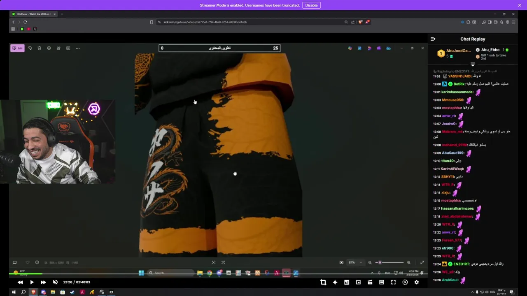Zoom out with the magnifier minus icon
527x296 pixels.
(370, 262)
